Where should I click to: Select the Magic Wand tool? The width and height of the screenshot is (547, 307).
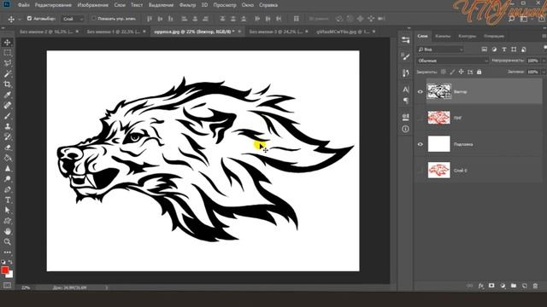[8, 74]
